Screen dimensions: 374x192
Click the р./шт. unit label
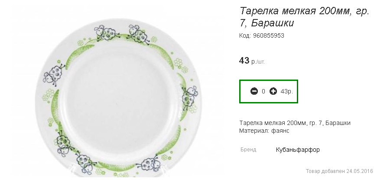(x=258, y=62)
